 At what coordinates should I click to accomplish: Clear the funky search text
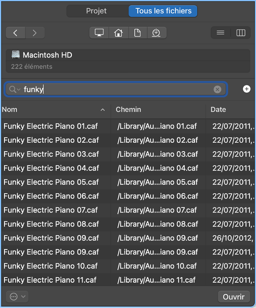click(x=217, y=90)
